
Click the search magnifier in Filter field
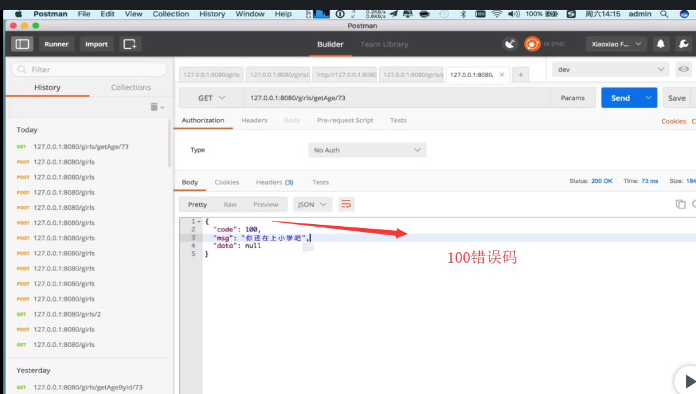coord(22,69)
